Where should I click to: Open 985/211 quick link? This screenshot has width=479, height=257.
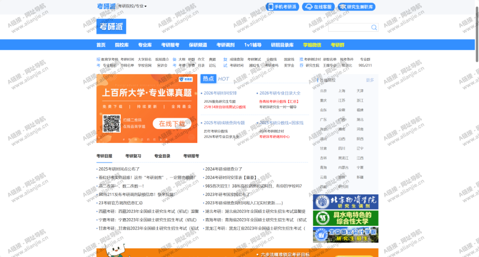pos(365,66)
